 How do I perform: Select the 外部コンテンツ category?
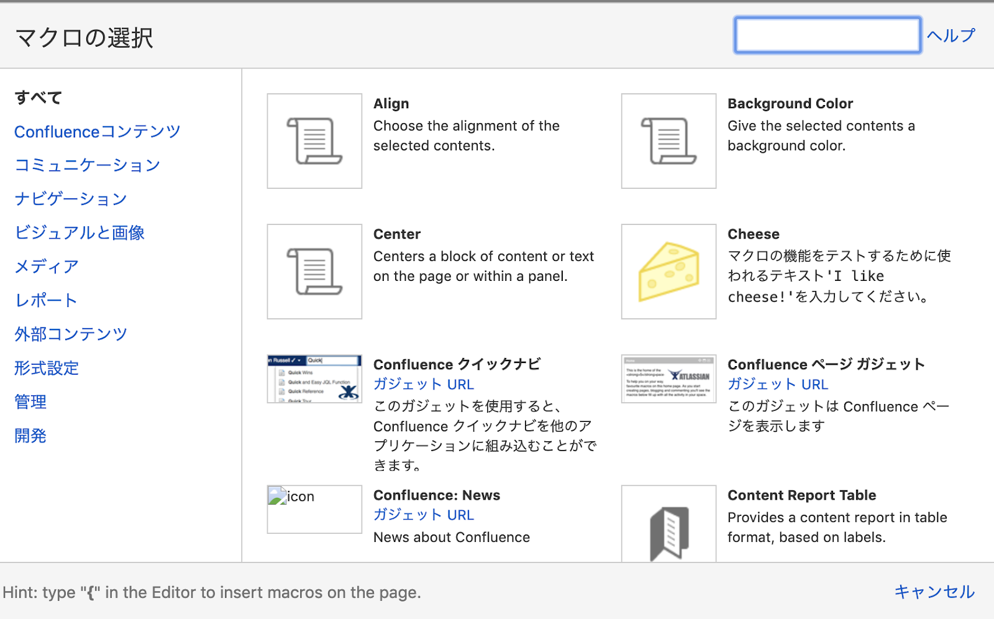coord(71,334)
